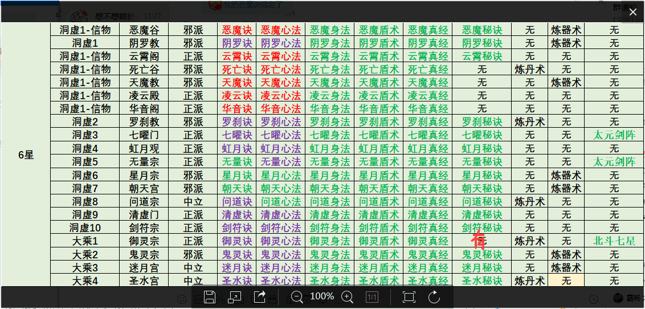
Task: Zoom in with the plus magnifier
Action: point(348,296)
